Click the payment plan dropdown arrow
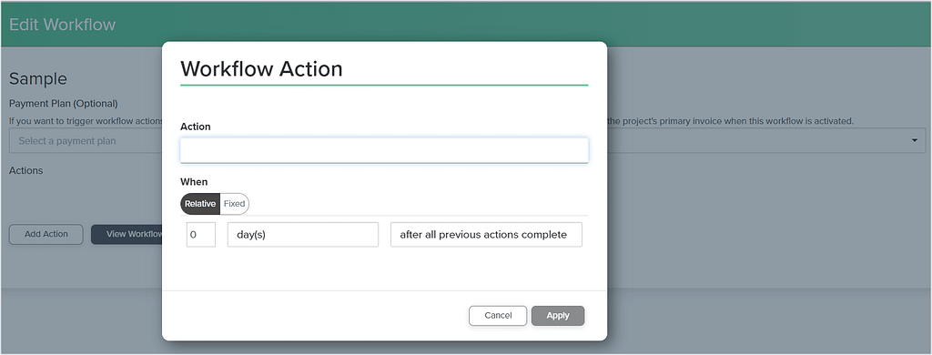 [x=914, y=140]
